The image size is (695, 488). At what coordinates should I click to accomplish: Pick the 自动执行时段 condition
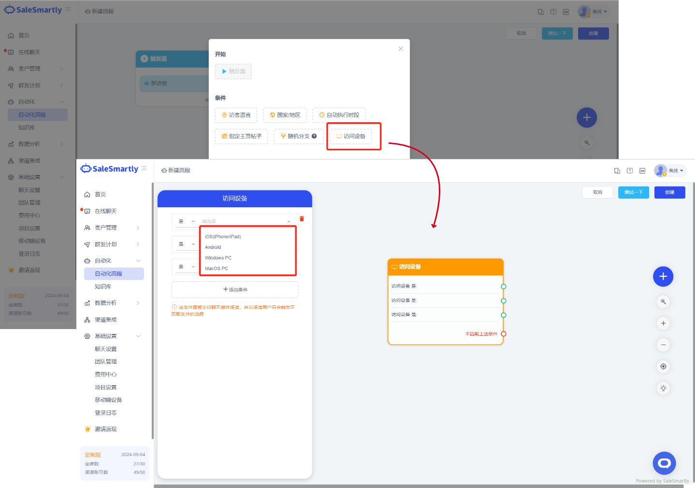(x=339, y=115)
